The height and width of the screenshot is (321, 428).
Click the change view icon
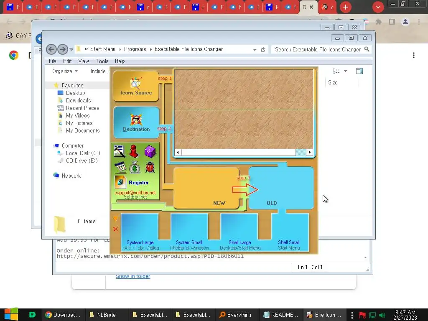point(336,71)
